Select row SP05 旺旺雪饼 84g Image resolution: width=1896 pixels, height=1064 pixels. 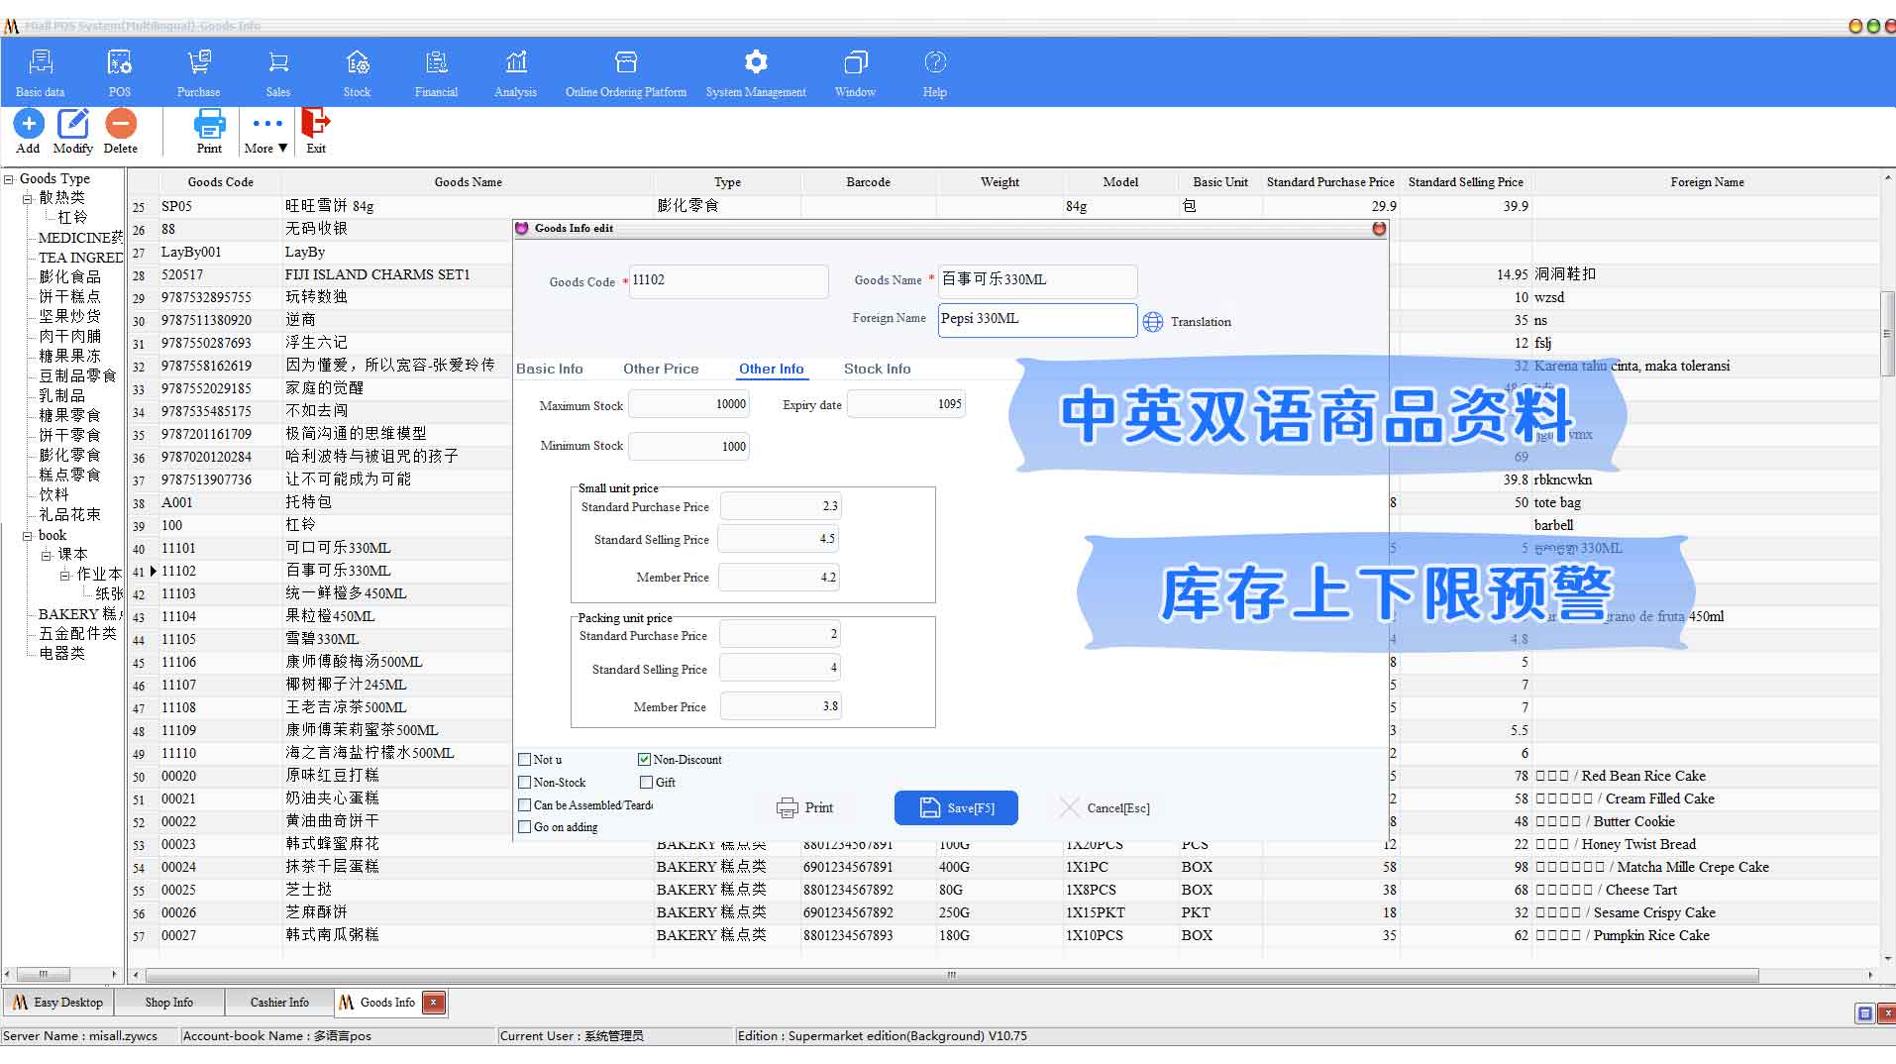(1004, 207)
